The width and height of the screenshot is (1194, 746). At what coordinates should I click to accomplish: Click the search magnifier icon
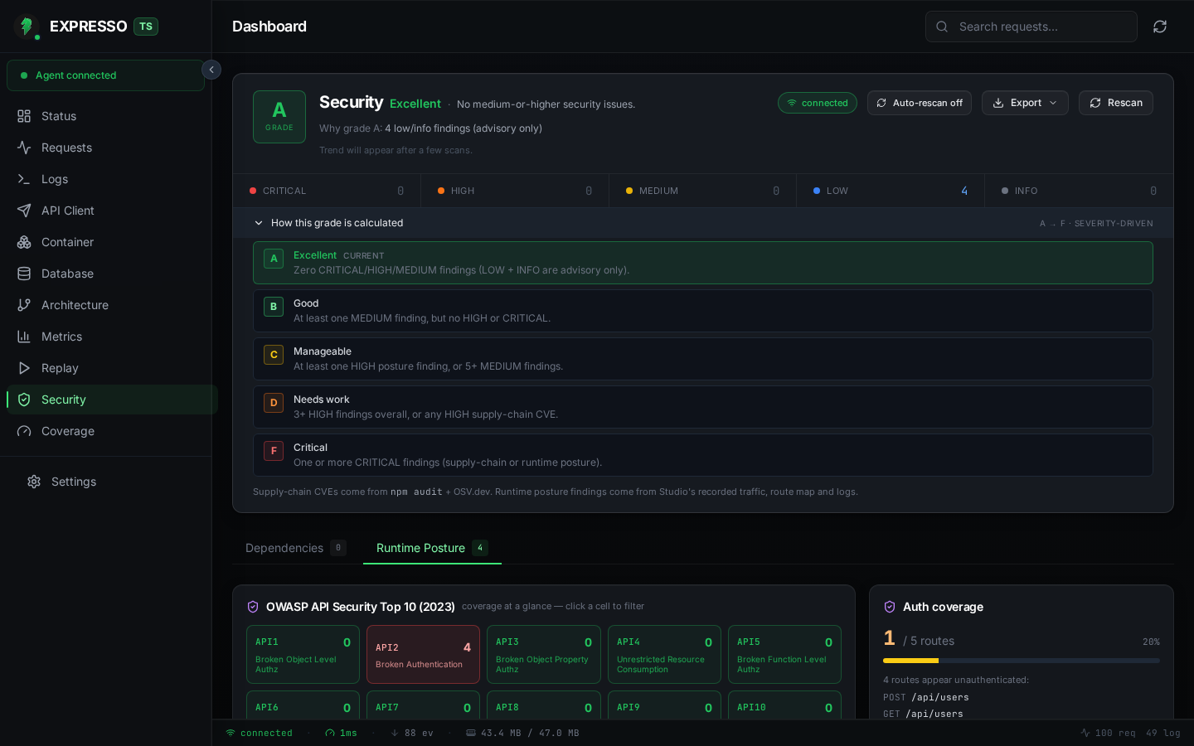coord(942,27)
